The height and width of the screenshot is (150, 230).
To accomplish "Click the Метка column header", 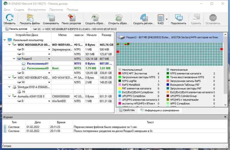I will 62,35.
